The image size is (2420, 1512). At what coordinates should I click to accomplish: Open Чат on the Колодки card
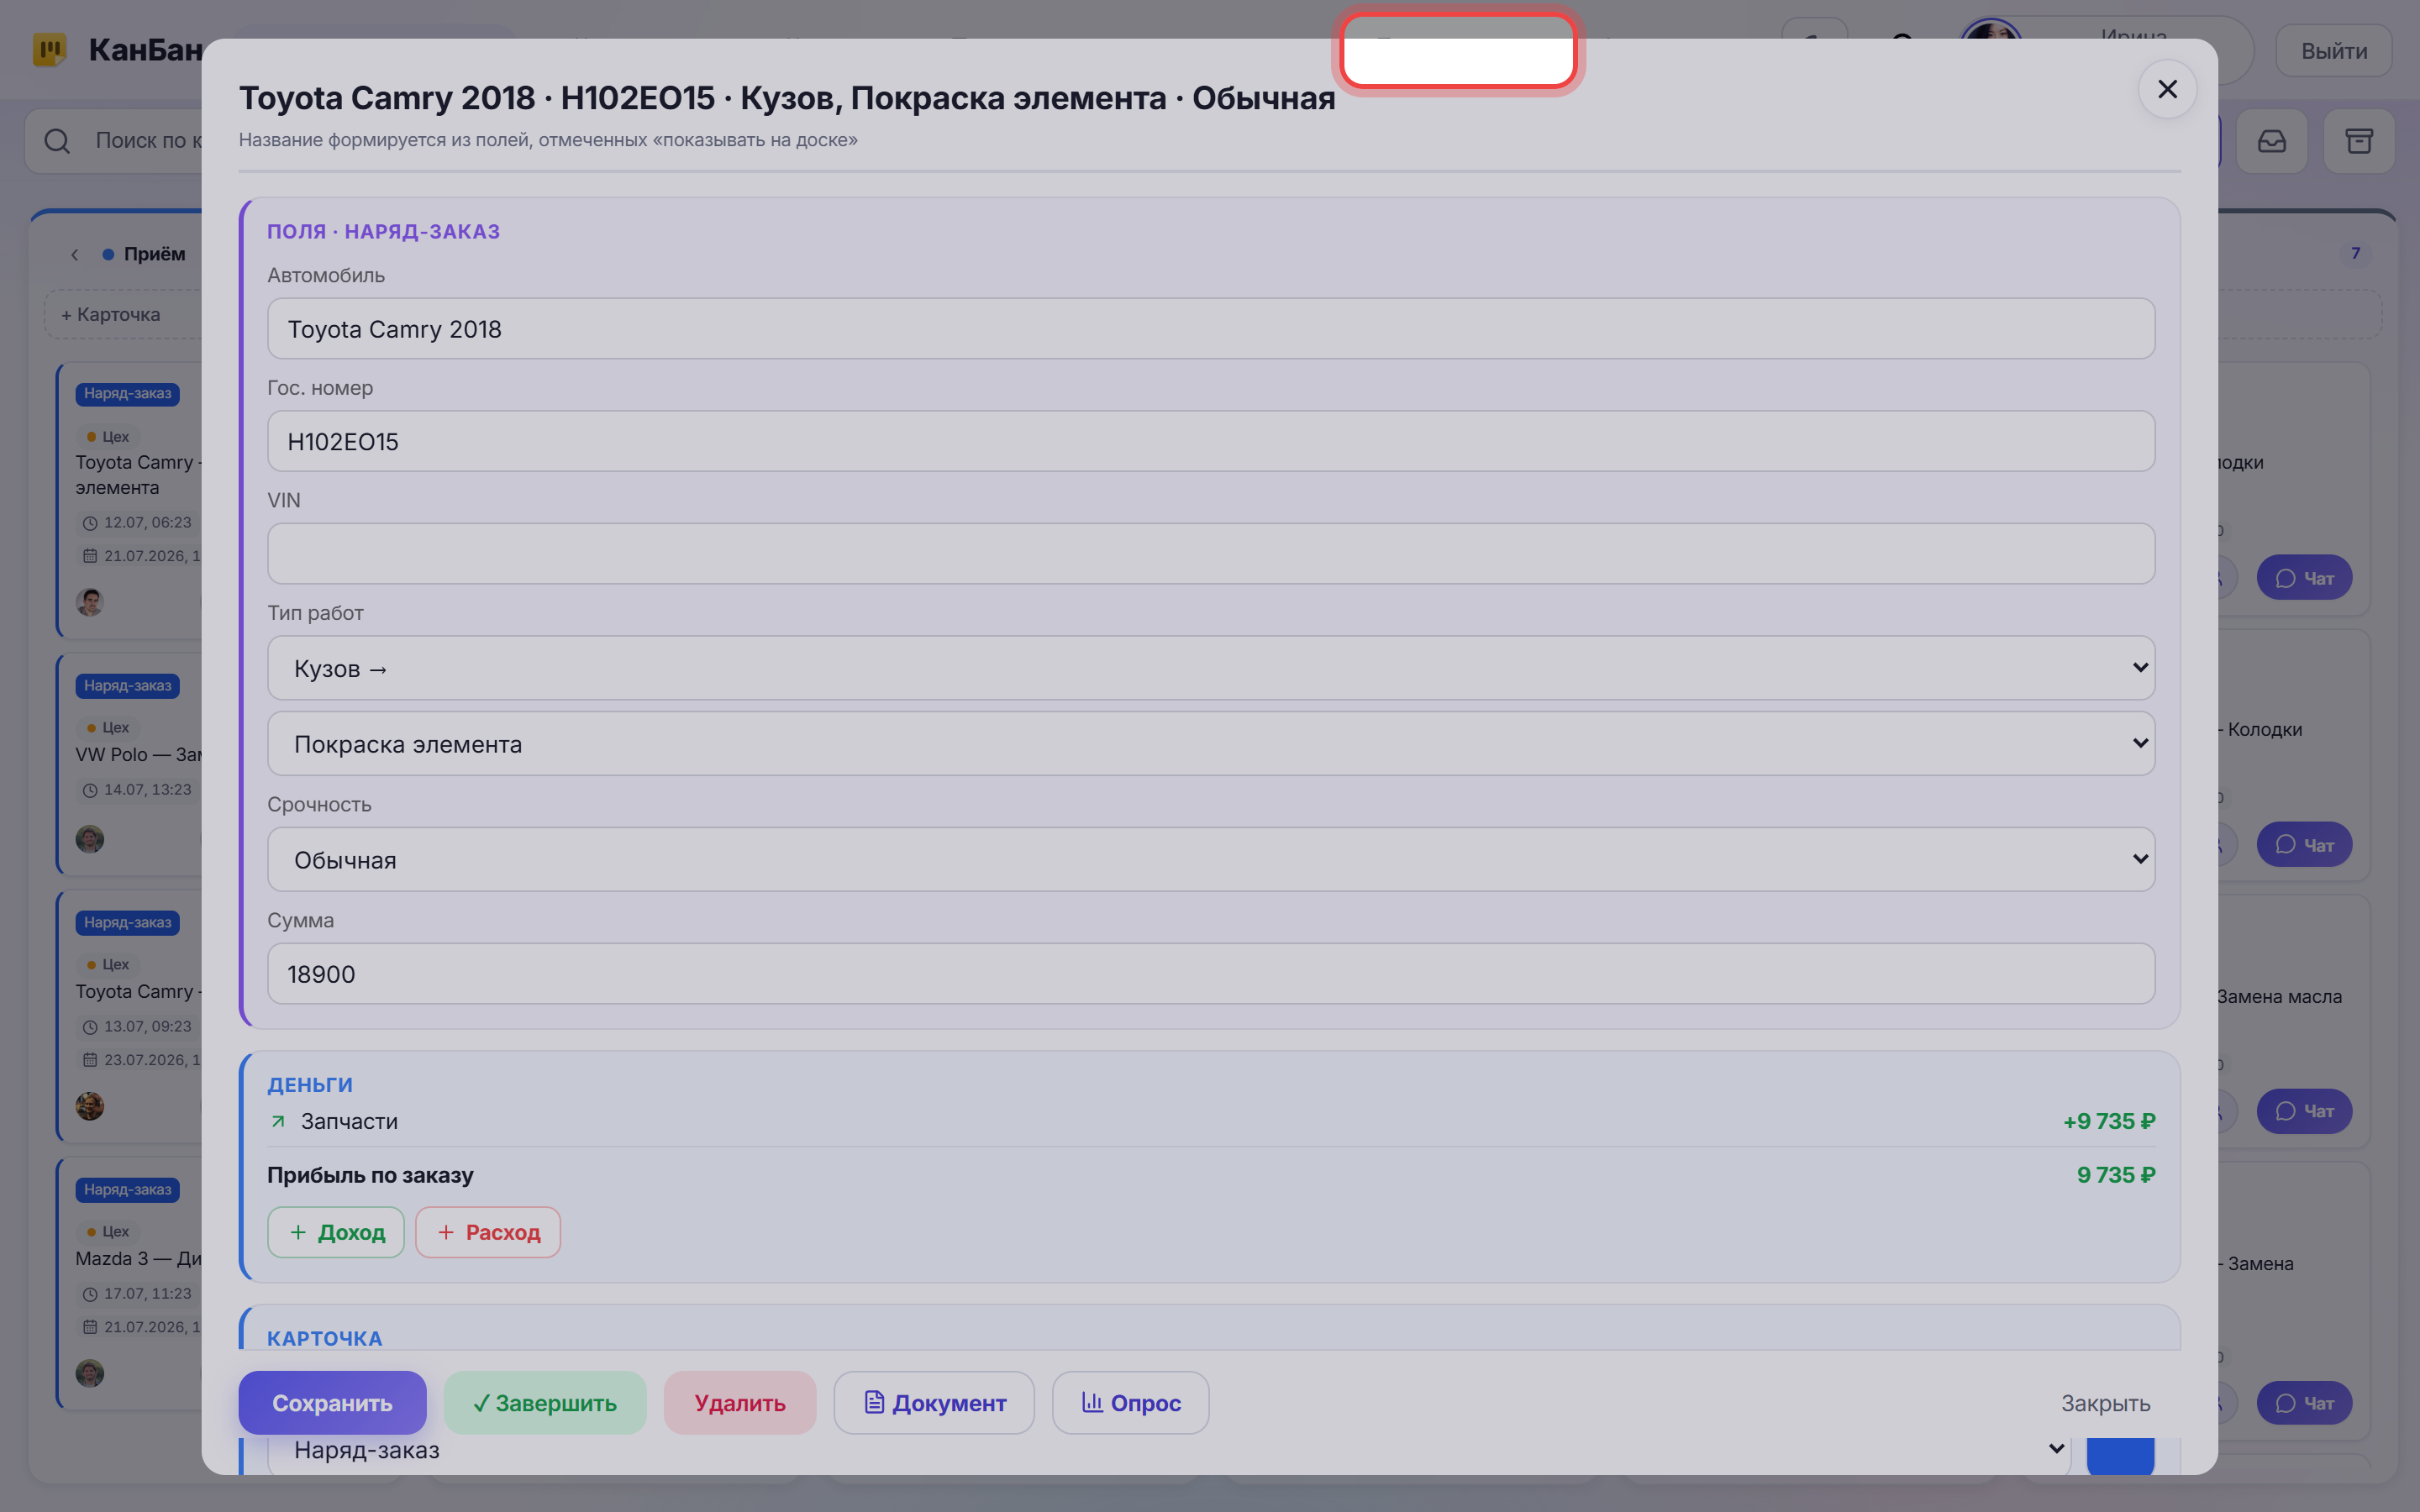click(x=2304, y=844)
